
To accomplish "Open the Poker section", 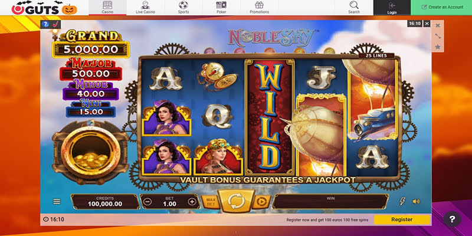I will tap(221, 8).
